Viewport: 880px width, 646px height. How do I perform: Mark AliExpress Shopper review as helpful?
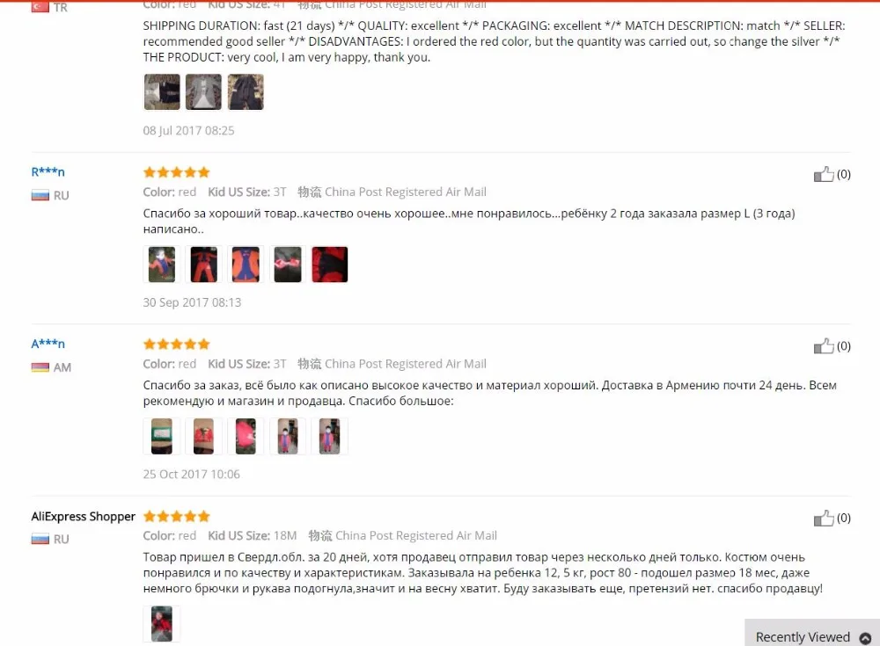coord(824,519)
